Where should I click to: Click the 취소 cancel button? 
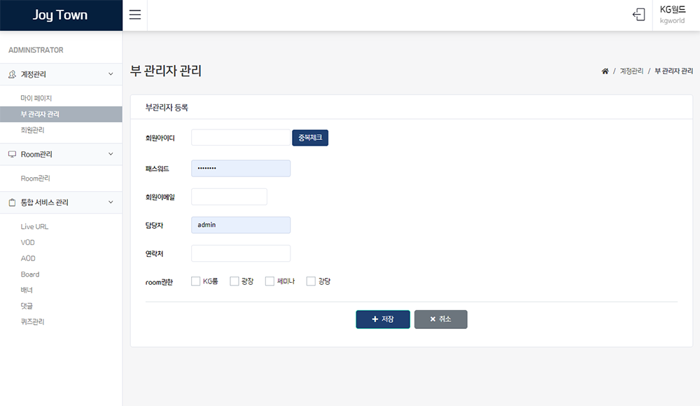pos(440,319)
